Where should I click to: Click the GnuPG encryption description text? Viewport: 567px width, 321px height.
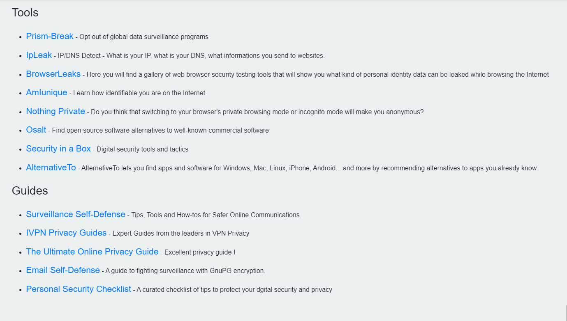pyautogui.click(x=185, y=271)
